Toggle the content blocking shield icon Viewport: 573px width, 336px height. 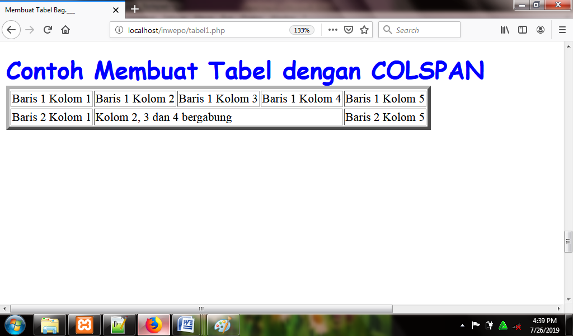347,30
